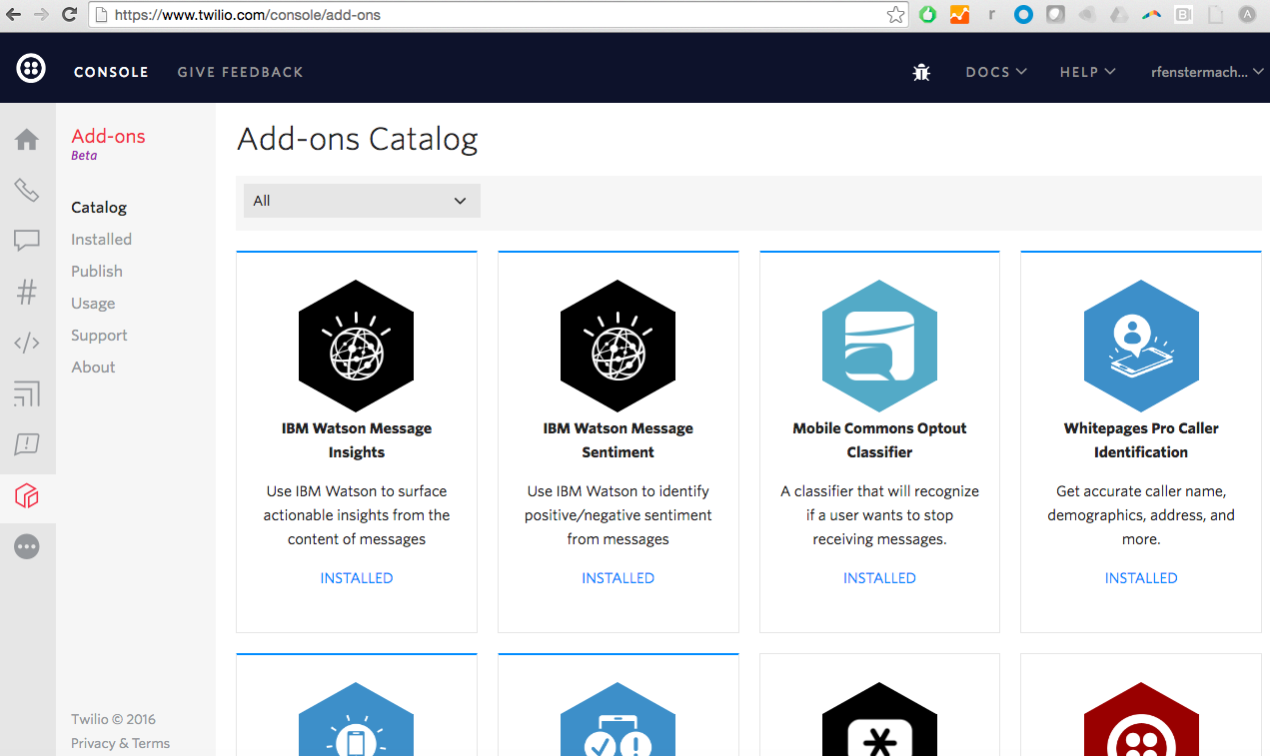This screenshot has height=756, width=1270.
Task: Bookmark page with the star icon
Action: point(896,15)
